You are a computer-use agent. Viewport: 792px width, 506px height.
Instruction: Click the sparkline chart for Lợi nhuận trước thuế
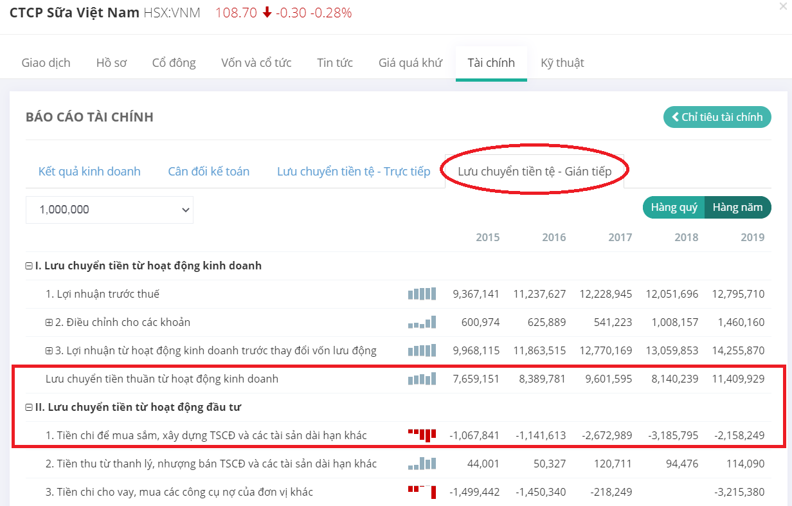pos(422,294)
